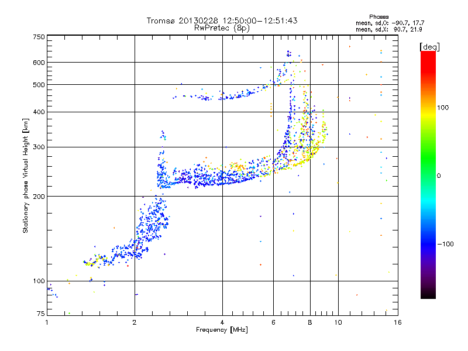Click the y-axis tick label '600'
The image size is (468, 351).
39,63
